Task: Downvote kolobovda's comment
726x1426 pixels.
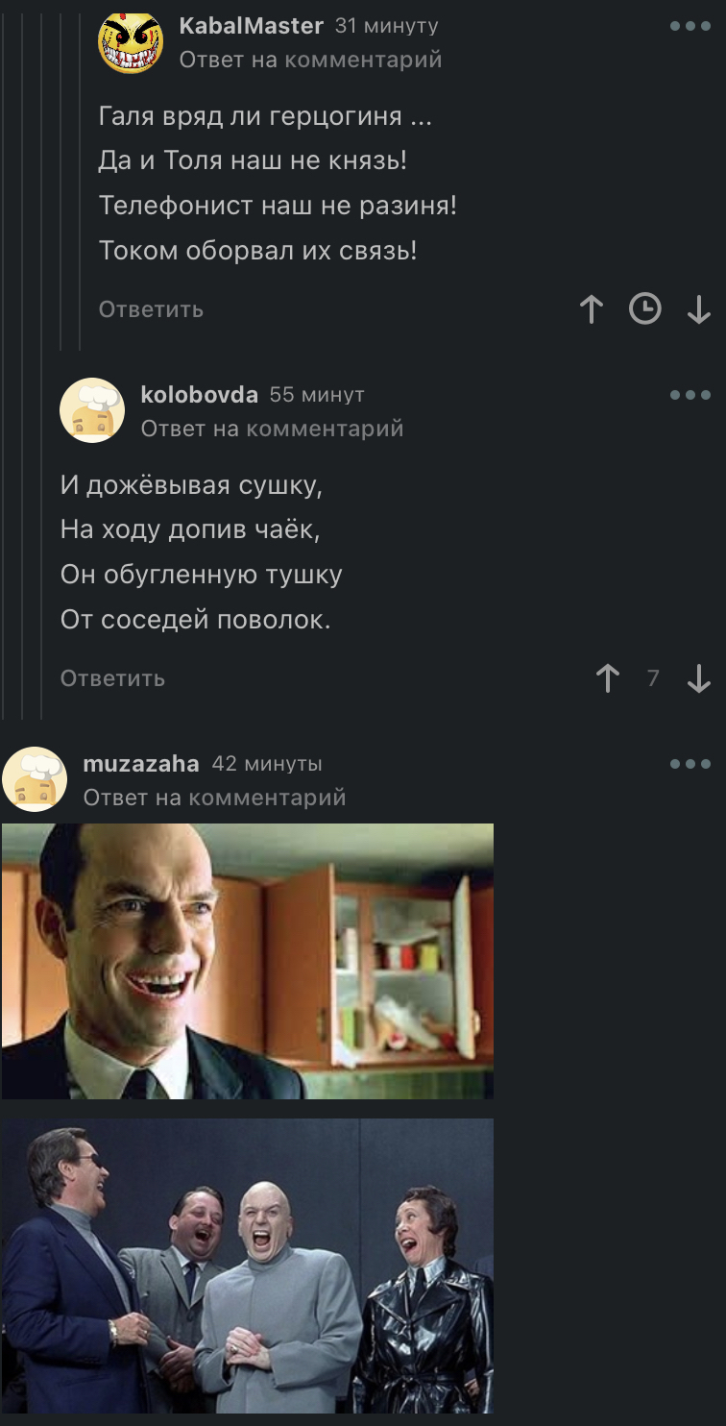Action: (699, 678)
